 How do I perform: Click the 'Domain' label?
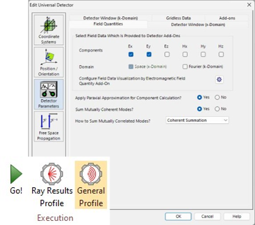click(86, 67)
